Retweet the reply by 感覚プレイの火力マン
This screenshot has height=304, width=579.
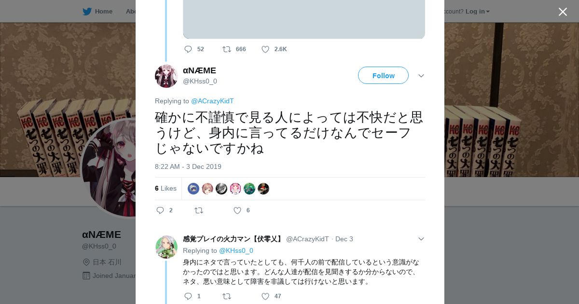click(227, 296)
